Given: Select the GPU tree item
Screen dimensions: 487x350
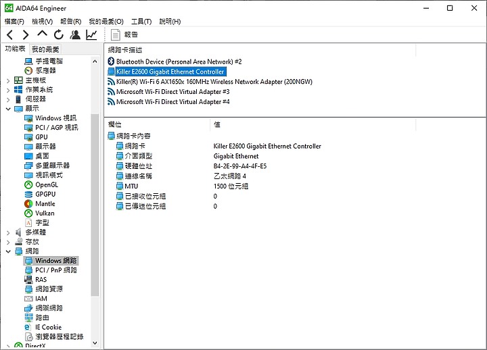Looking at the screenshot, I should 37,137.
